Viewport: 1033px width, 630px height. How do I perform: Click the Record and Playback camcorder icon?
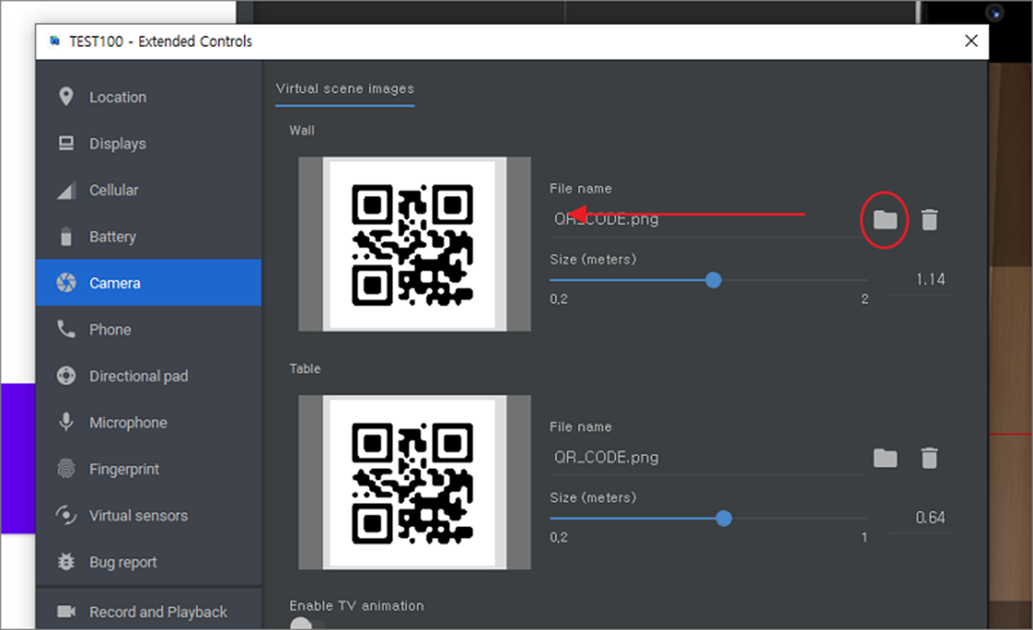[x=66, y=611]
